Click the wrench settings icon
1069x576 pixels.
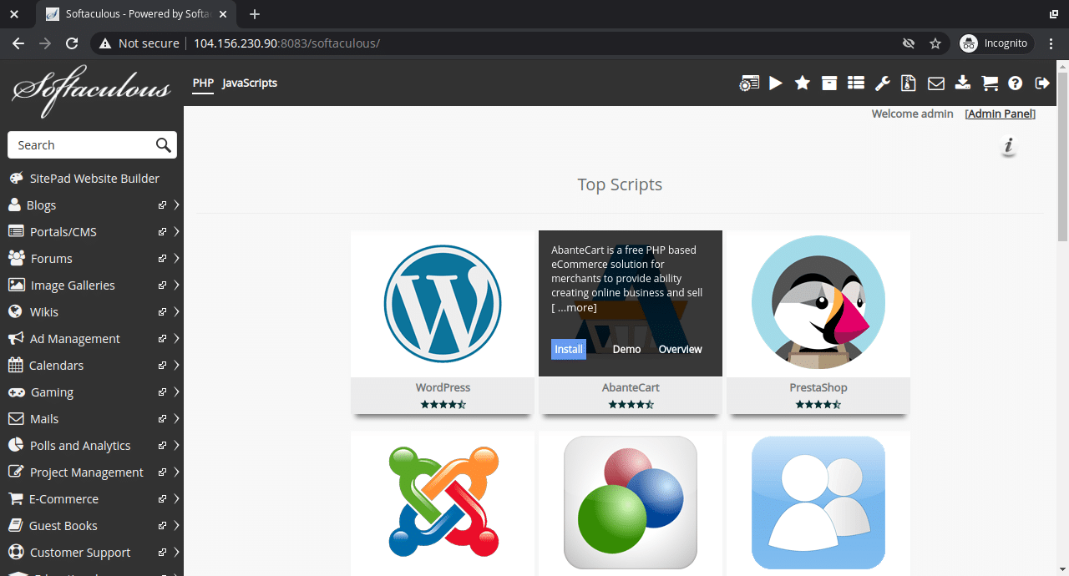(882, 83)
